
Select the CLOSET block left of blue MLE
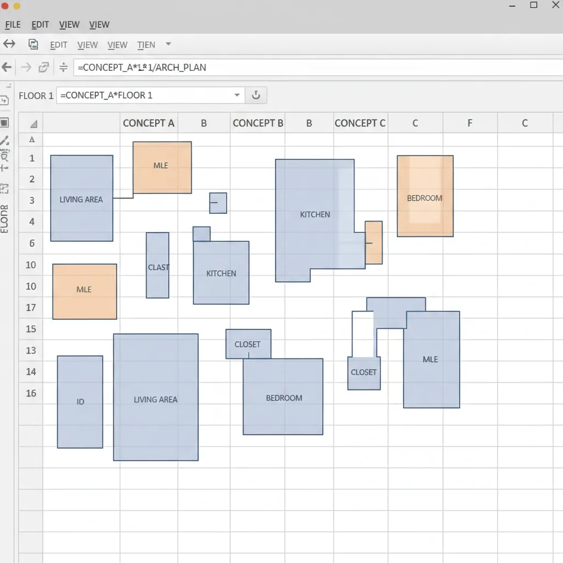click(x=364, y=373)
